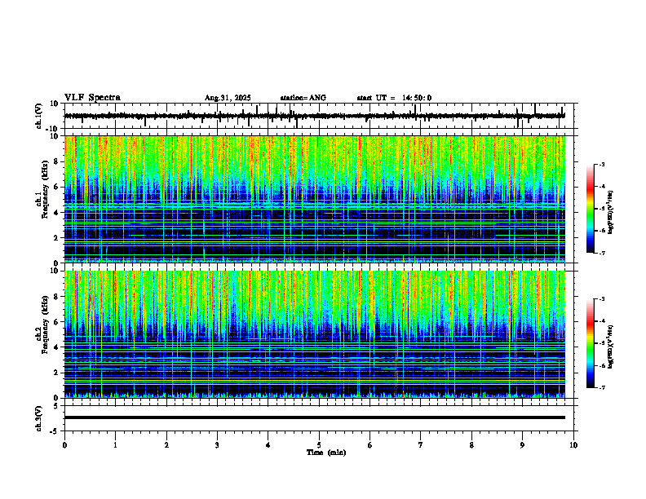Click the 'Time (min)' axis title
646x499 pixels.
click(326, 453)
